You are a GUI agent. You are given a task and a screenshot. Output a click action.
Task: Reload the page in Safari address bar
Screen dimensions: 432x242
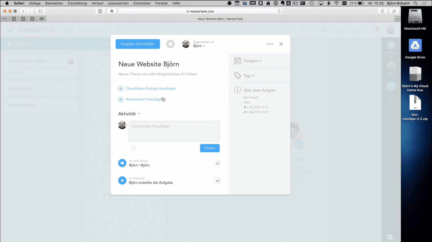click(279, 11)
